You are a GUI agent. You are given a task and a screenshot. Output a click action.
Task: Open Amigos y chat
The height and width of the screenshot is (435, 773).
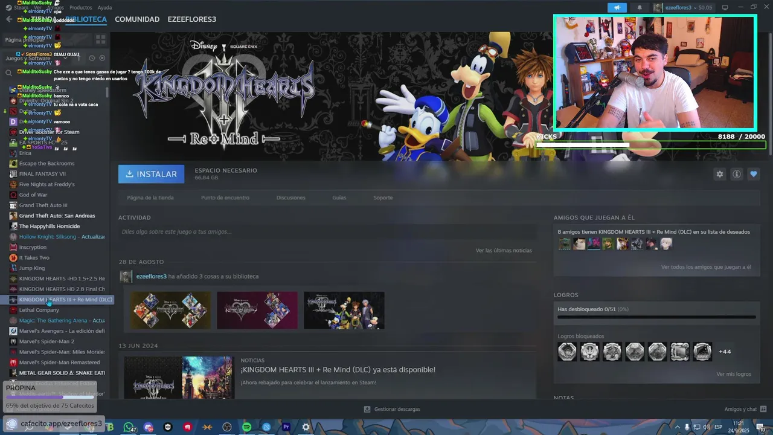click(740, 409)
